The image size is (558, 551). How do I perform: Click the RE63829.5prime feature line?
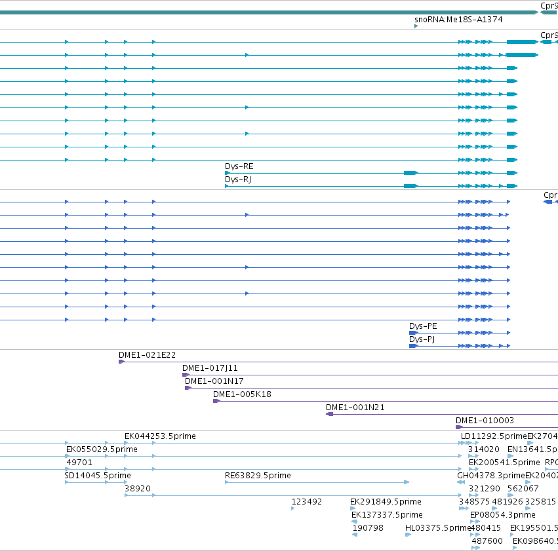click(x=317, y=482)
